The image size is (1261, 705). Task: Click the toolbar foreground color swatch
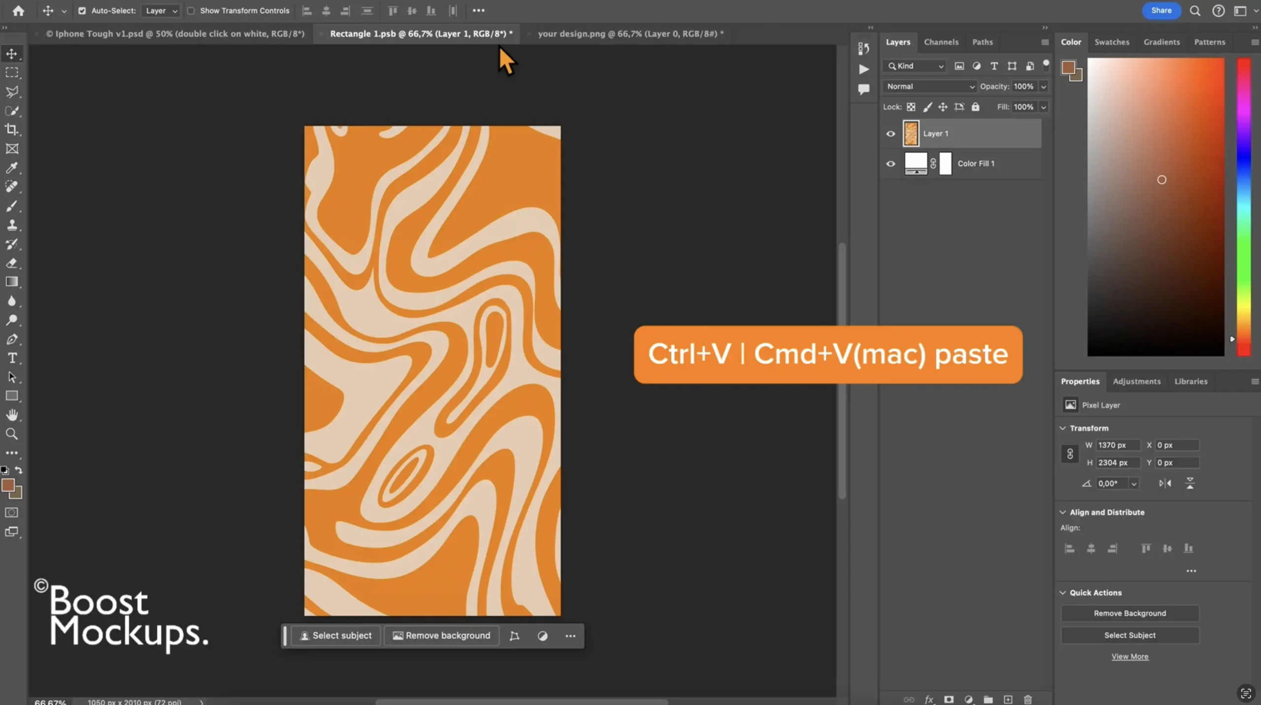pyautogui.click(x=8, y=485)
